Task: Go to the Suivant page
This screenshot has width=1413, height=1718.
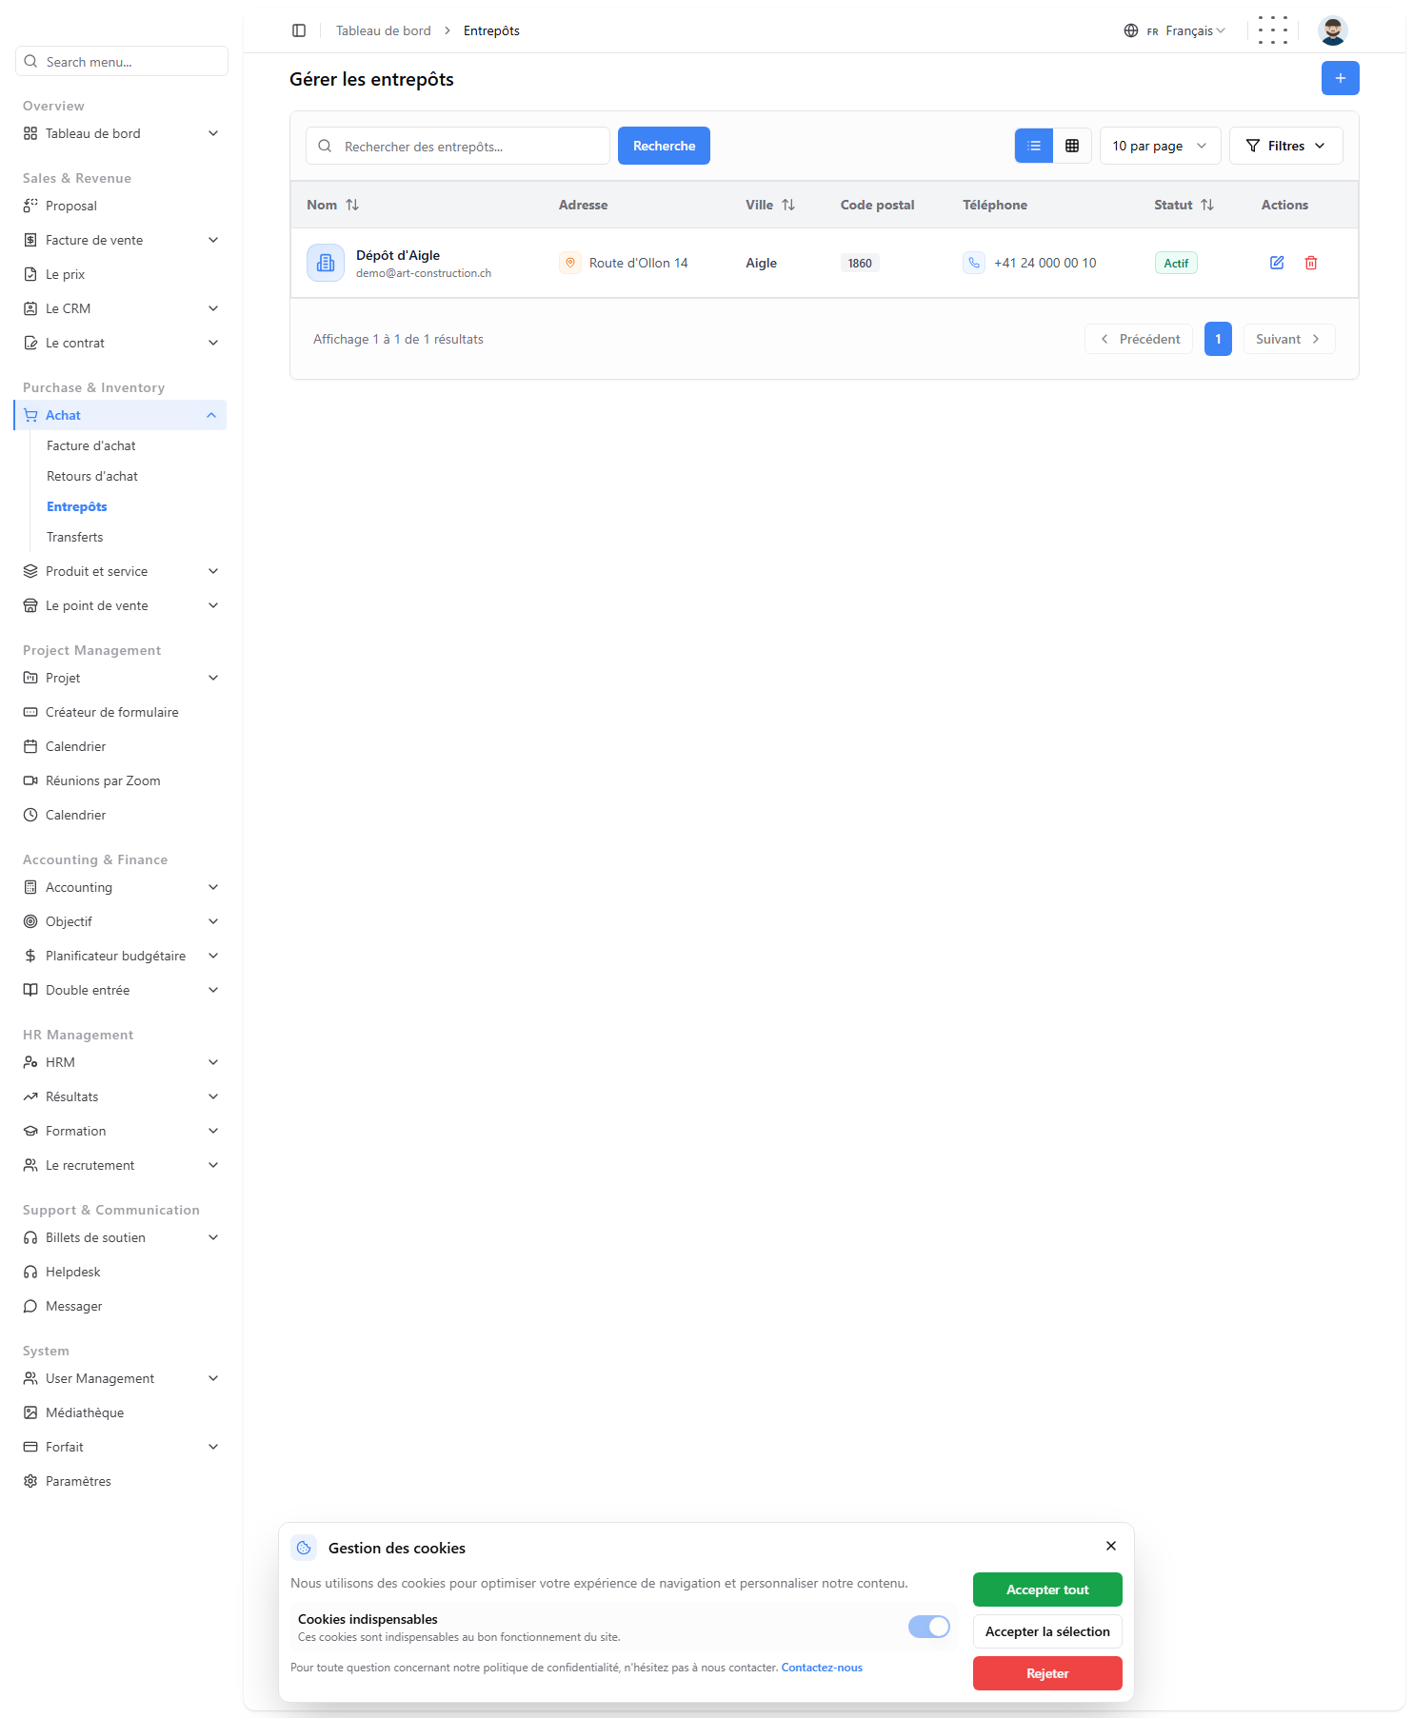Action: [1289, 339]
